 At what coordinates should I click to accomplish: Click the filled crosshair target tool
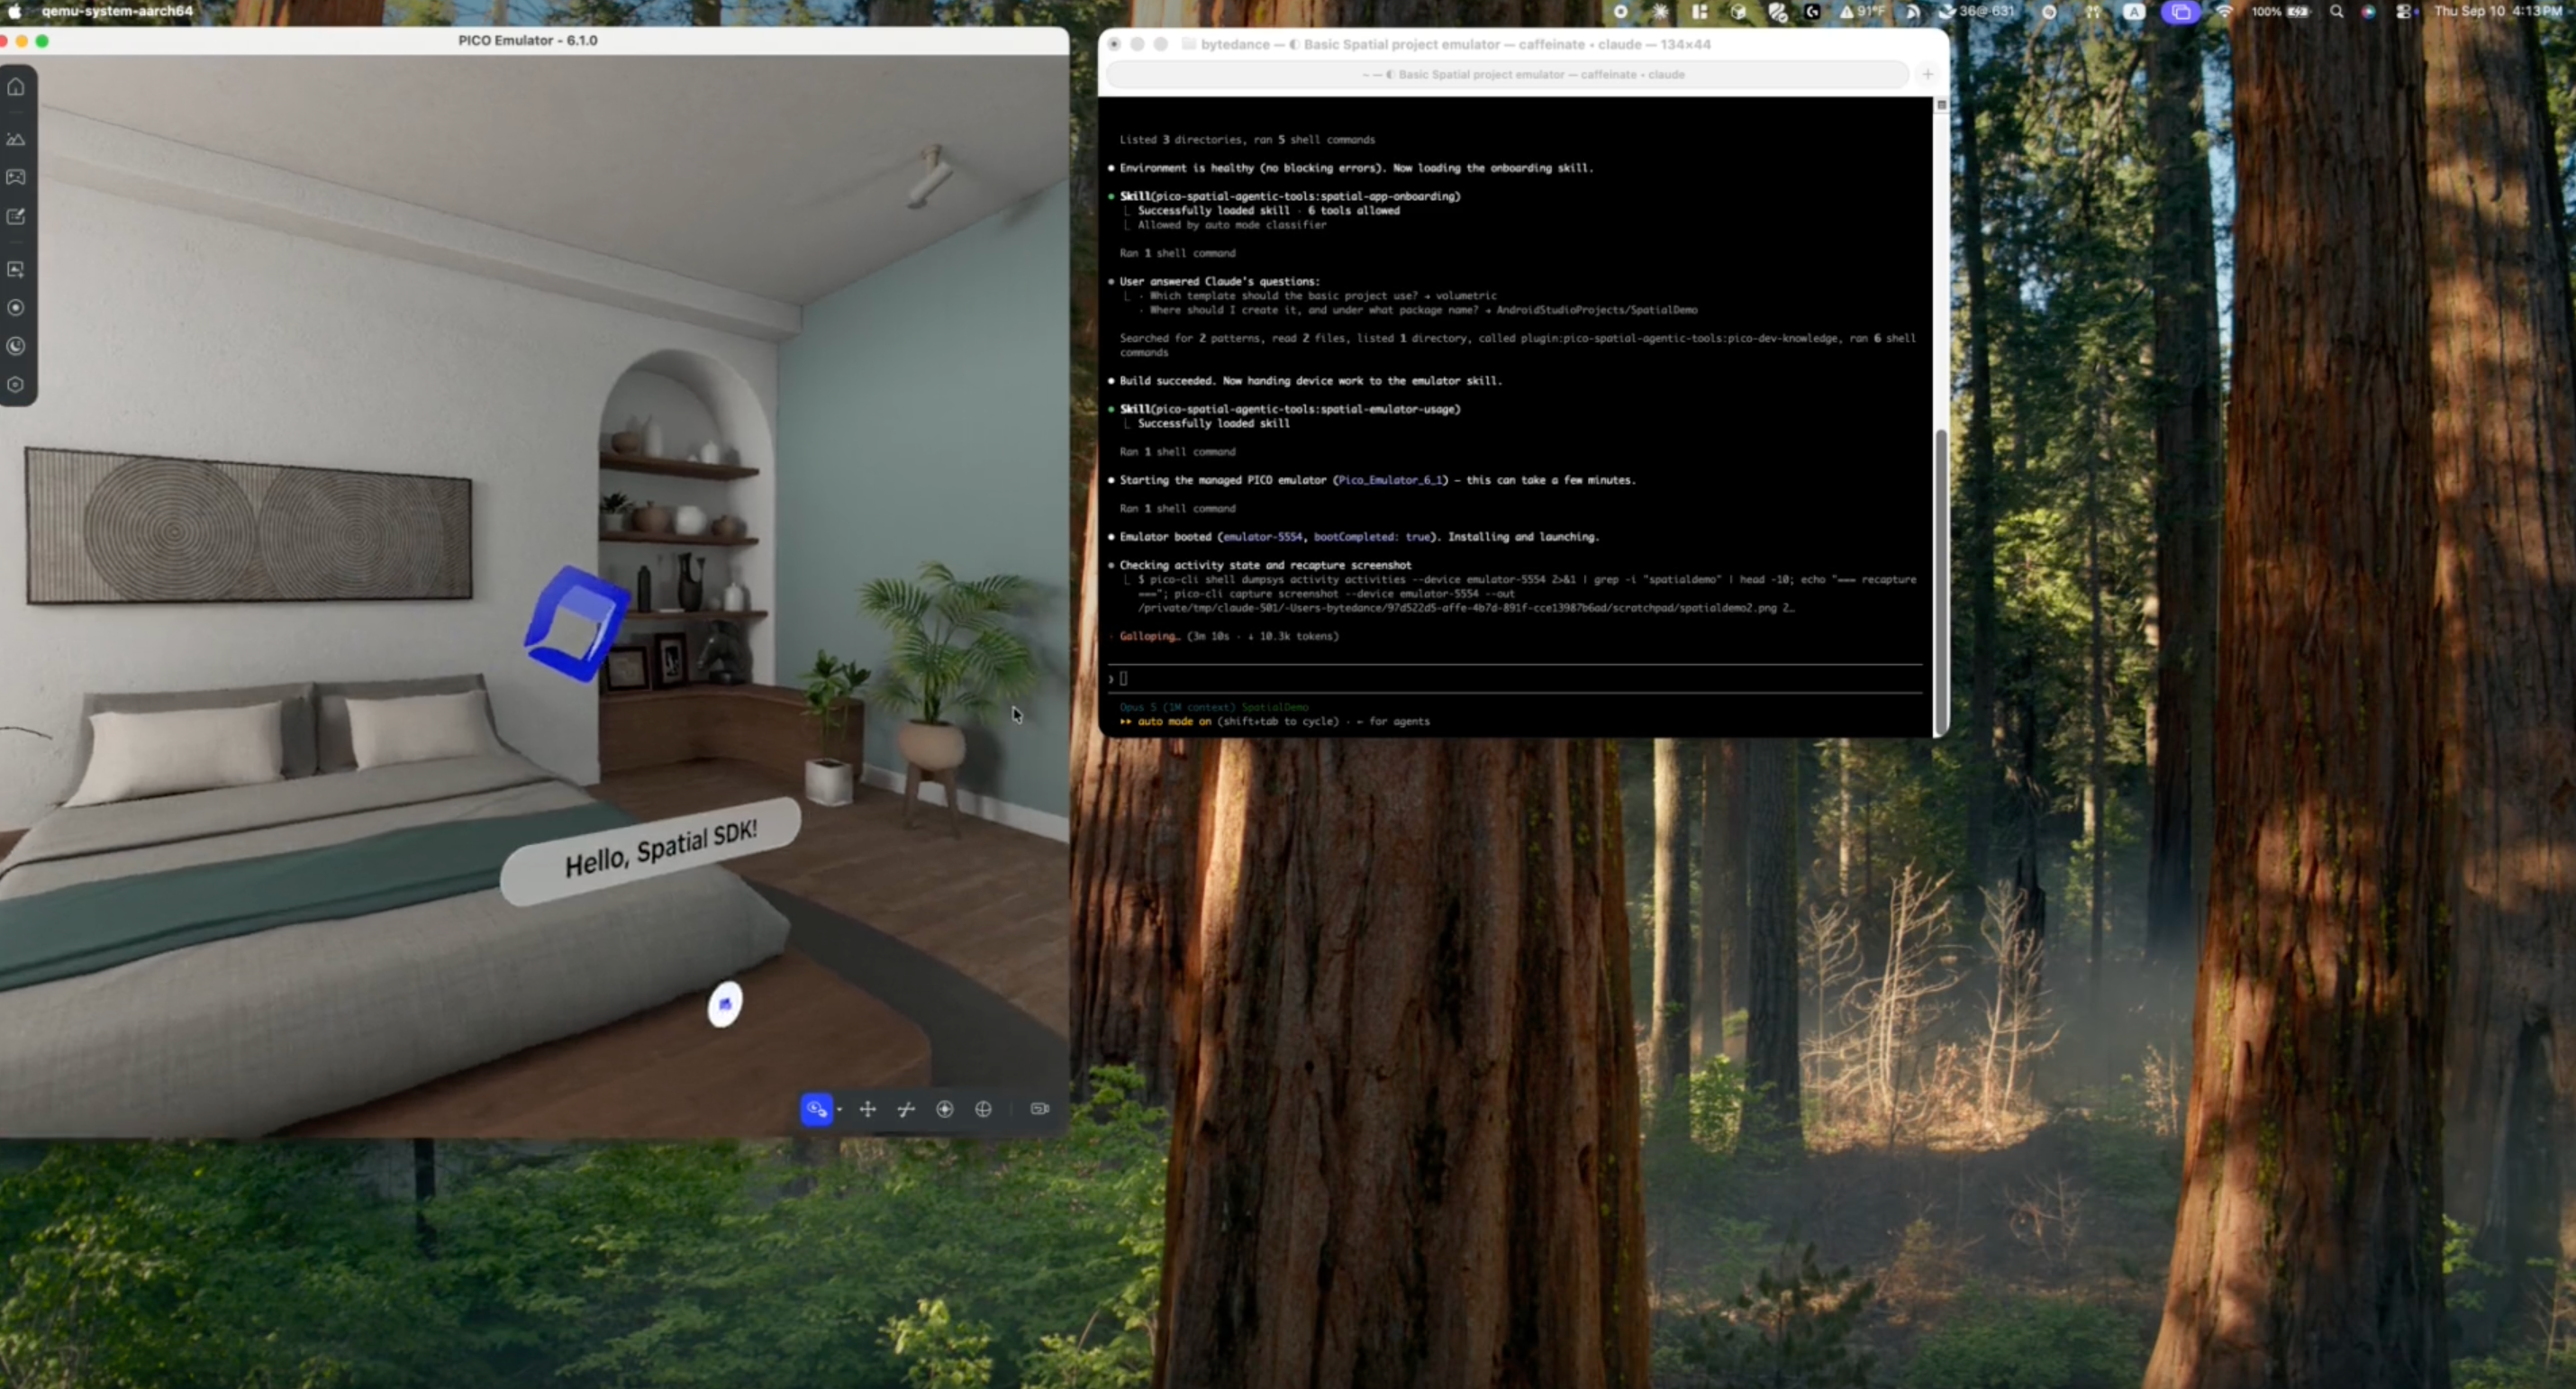[945, 1109]
